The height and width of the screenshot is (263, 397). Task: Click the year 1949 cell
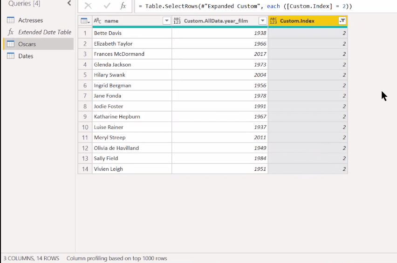[220, 148]
